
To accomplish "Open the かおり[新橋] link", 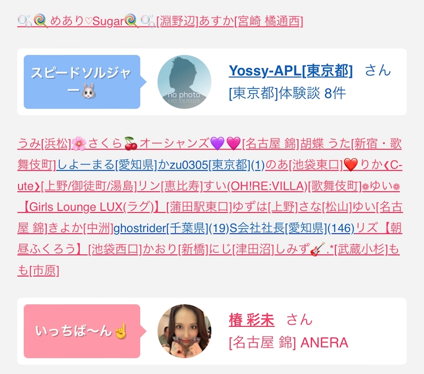I will click(176, 249).
